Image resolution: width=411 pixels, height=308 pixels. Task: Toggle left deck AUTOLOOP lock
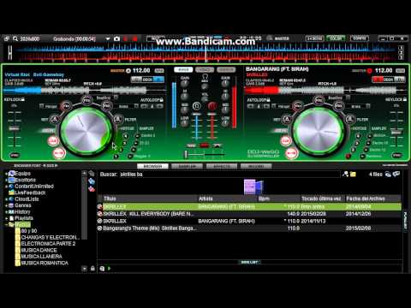pos(162,100)
